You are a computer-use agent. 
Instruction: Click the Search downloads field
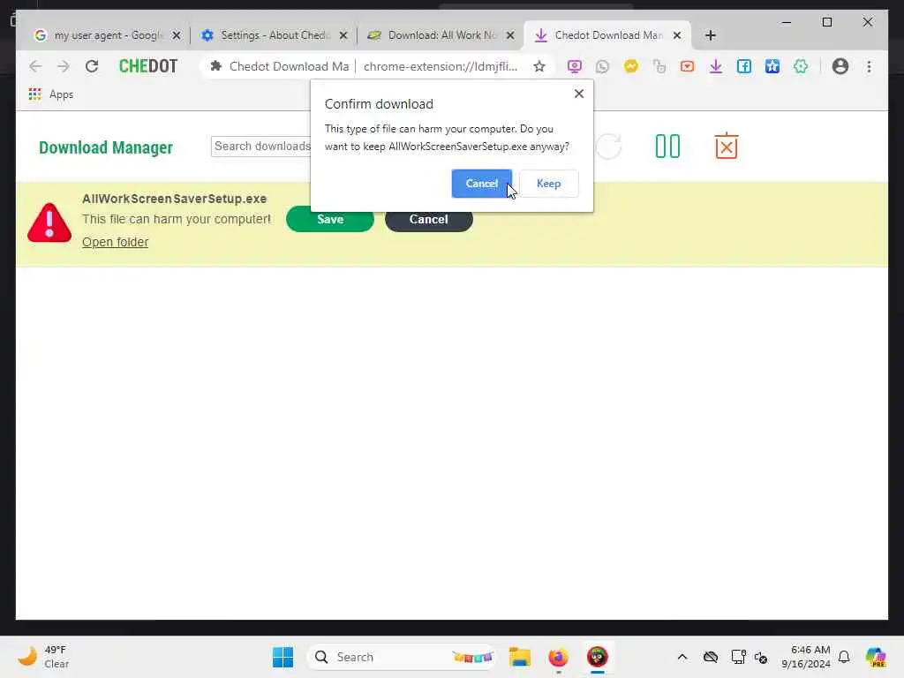260,147
